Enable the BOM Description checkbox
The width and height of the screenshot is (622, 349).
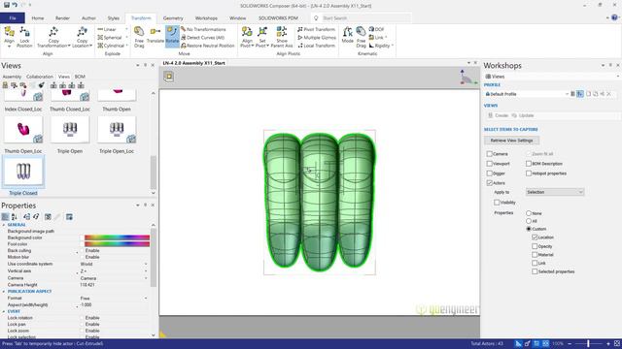tap(529, 164)
